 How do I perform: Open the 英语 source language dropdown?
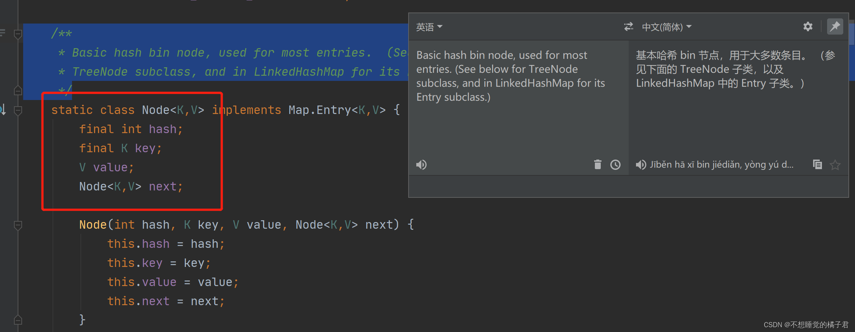click(429, 27)
